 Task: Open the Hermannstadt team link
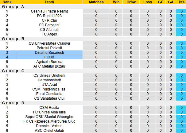(49, 80)
